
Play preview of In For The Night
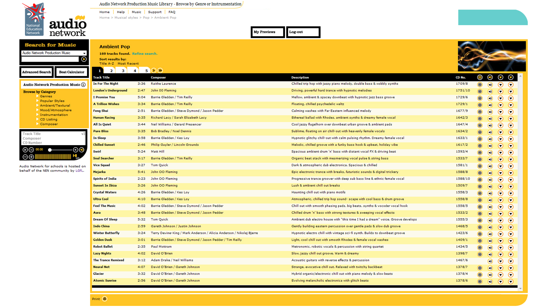pos(490,85)
